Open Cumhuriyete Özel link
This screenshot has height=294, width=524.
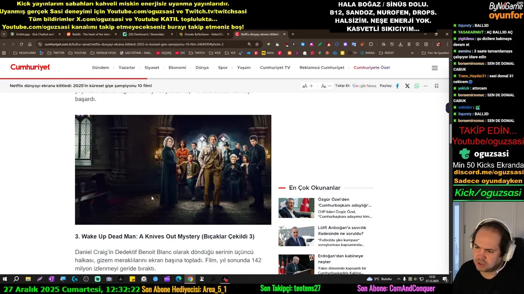click(371, 68)
